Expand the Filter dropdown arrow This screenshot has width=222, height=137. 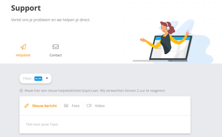pos(47,78)
